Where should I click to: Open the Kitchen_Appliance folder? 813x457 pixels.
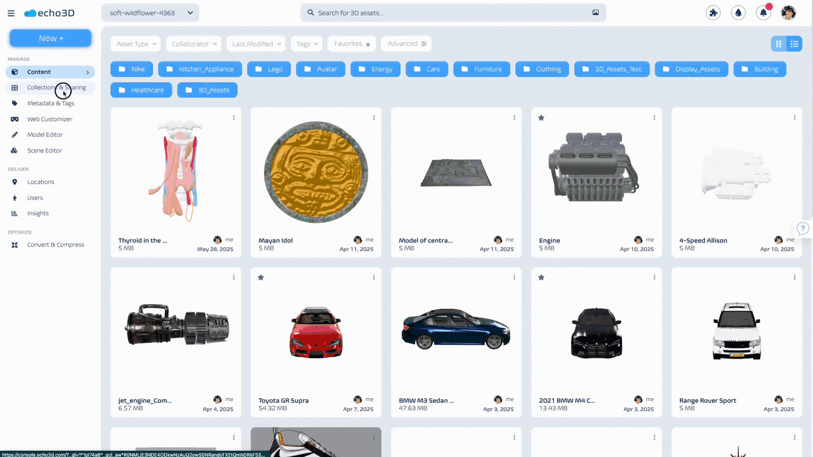[200, 69]
